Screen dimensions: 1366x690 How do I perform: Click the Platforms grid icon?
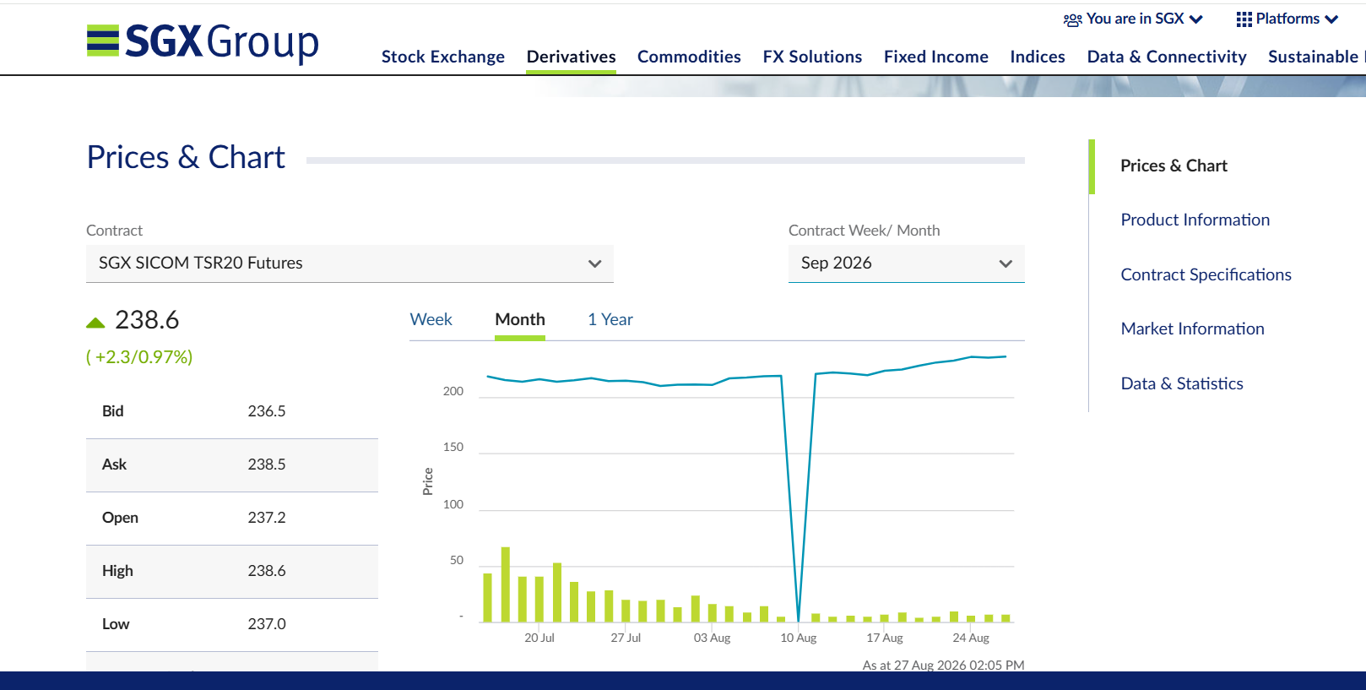1244,19
